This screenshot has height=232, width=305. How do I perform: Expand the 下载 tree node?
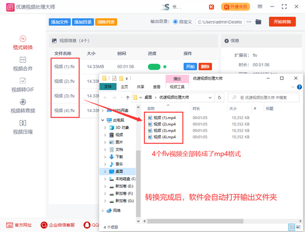point(105,157)
